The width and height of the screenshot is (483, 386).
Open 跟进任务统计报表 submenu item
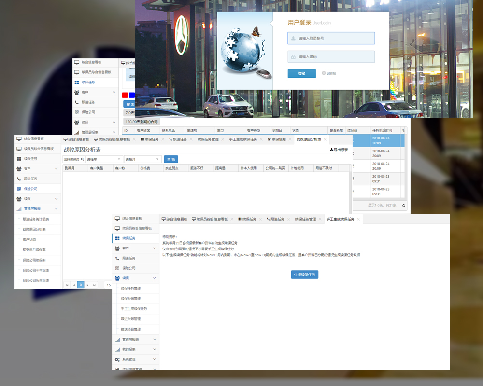coord(36,219)
